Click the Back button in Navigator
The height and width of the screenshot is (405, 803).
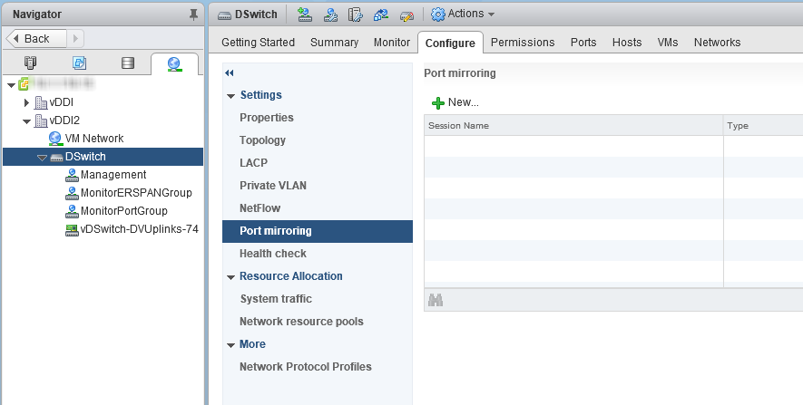pos(32,38)
